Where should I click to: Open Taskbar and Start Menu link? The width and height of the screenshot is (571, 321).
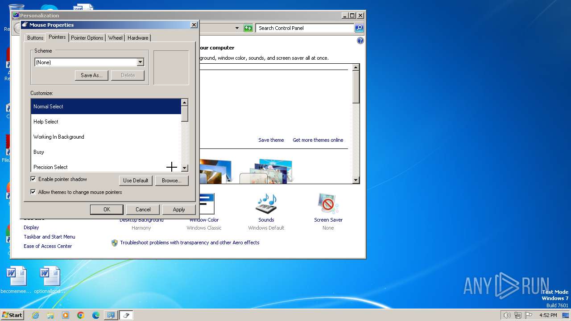point(50,237)
